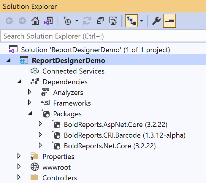
Task: Expand BoldReports.Net.Core package
Action: click(x=40, y=145)
